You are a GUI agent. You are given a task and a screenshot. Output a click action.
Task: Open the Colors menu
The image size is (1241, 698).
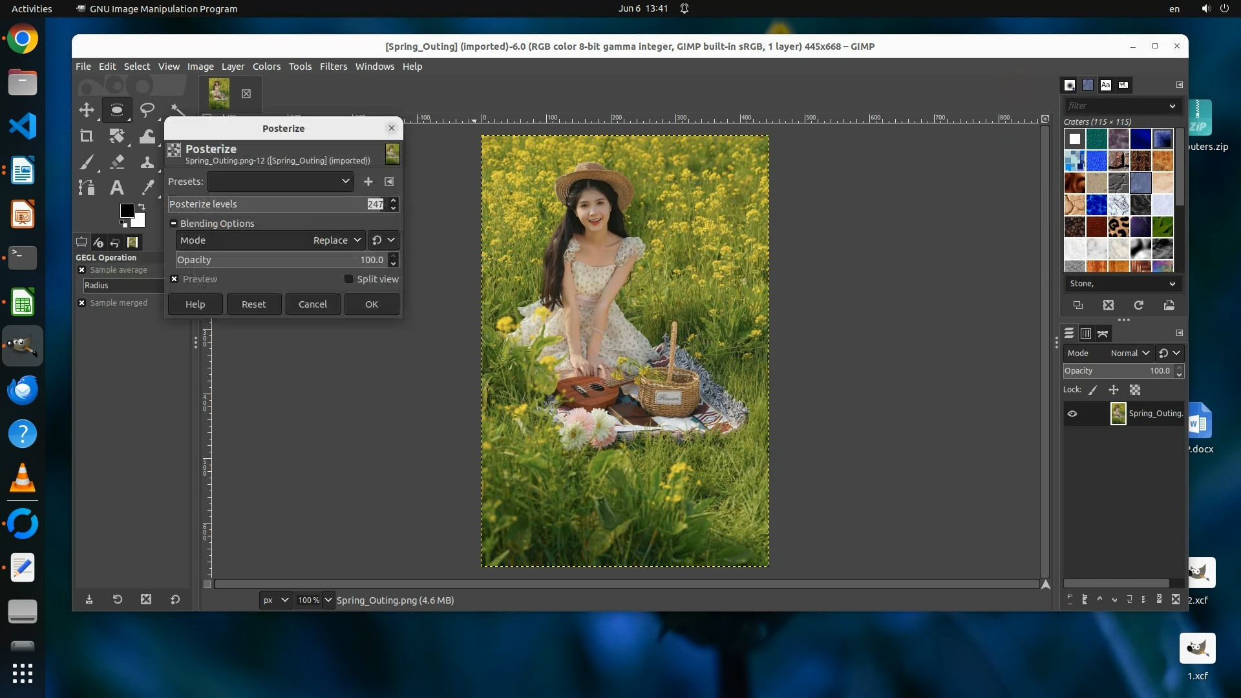tap(266, 67)
